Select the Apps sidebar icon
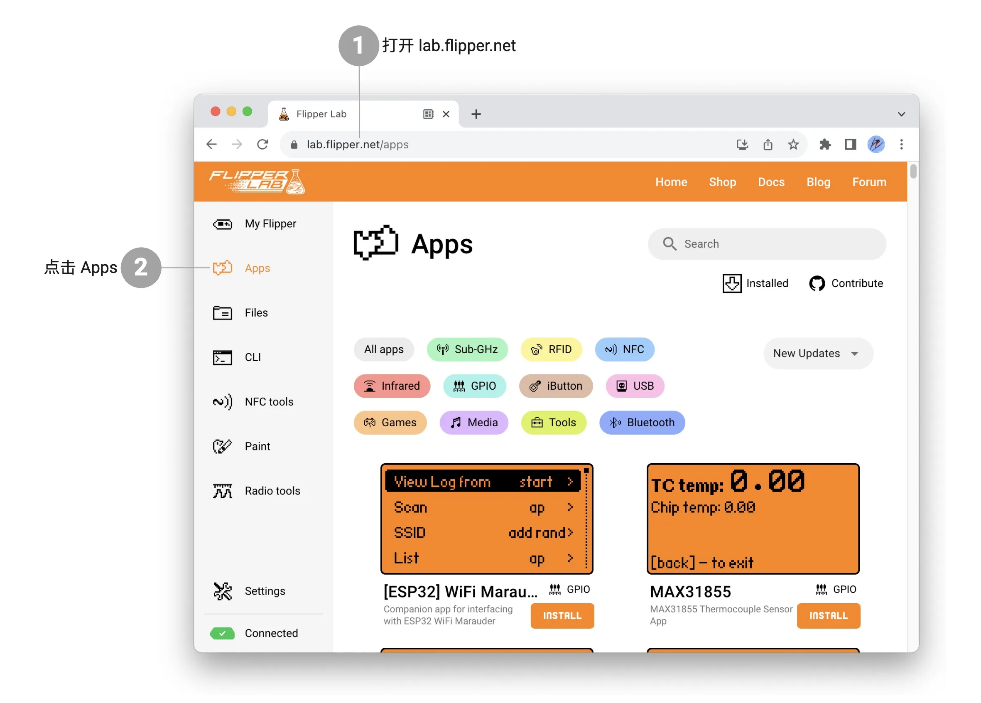The height and width of the screenshot is (703, 981). 223,268
